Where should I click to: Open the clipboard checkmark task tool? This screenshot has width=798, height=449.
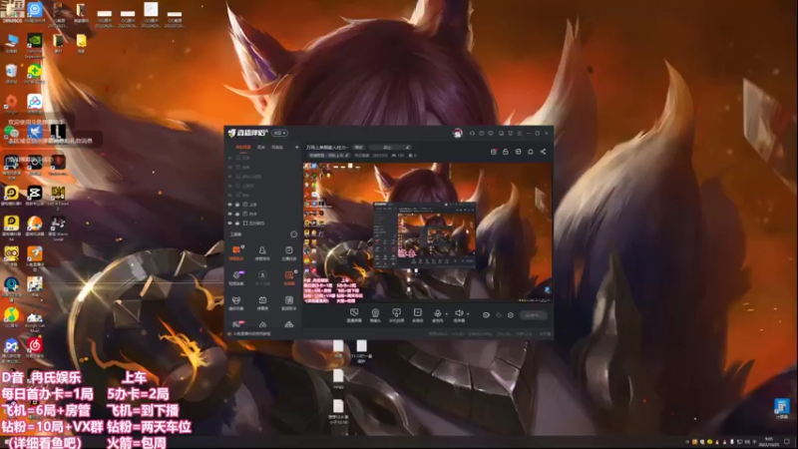pos(288,252)
